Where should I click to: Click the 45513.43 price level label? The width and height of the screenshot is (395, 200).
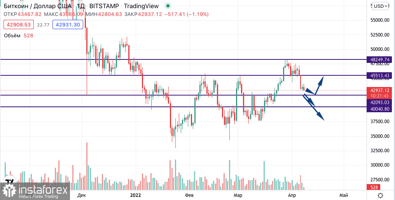point(380,75)
